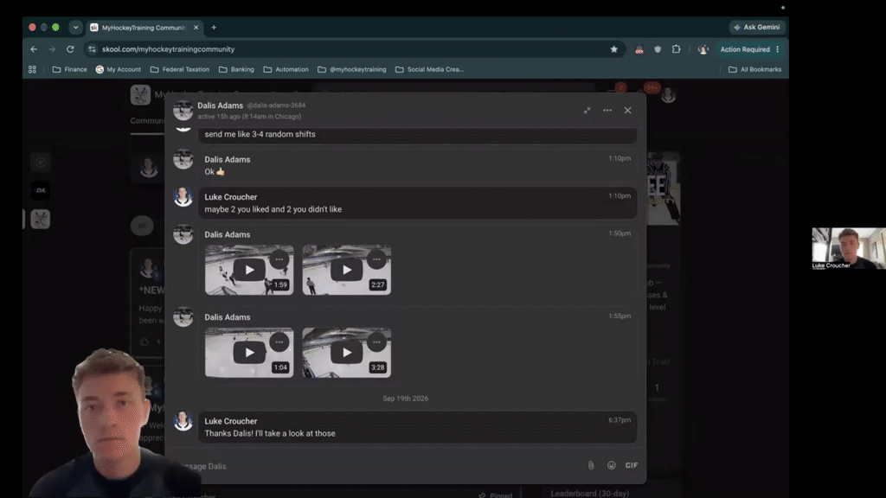Open the Banking bookmarks folder
886x498 pixels.
pos(236,69)
